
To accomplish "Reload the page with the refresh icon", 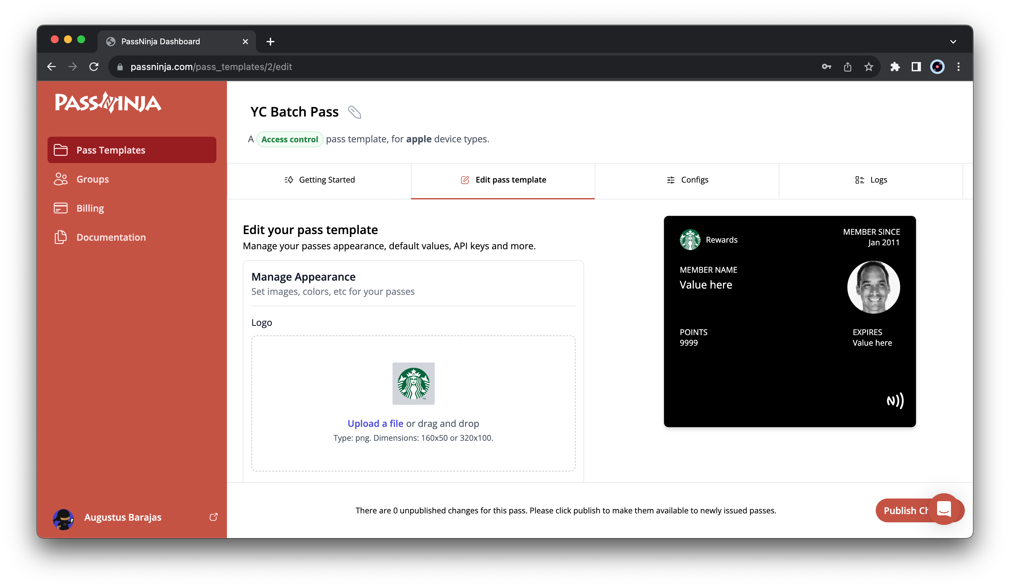I will tap(94, 67).
